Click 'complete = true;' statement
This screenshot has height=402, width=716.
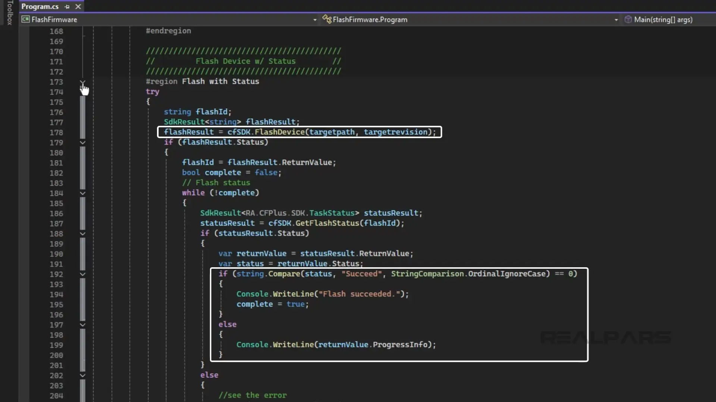pos(273,304)
